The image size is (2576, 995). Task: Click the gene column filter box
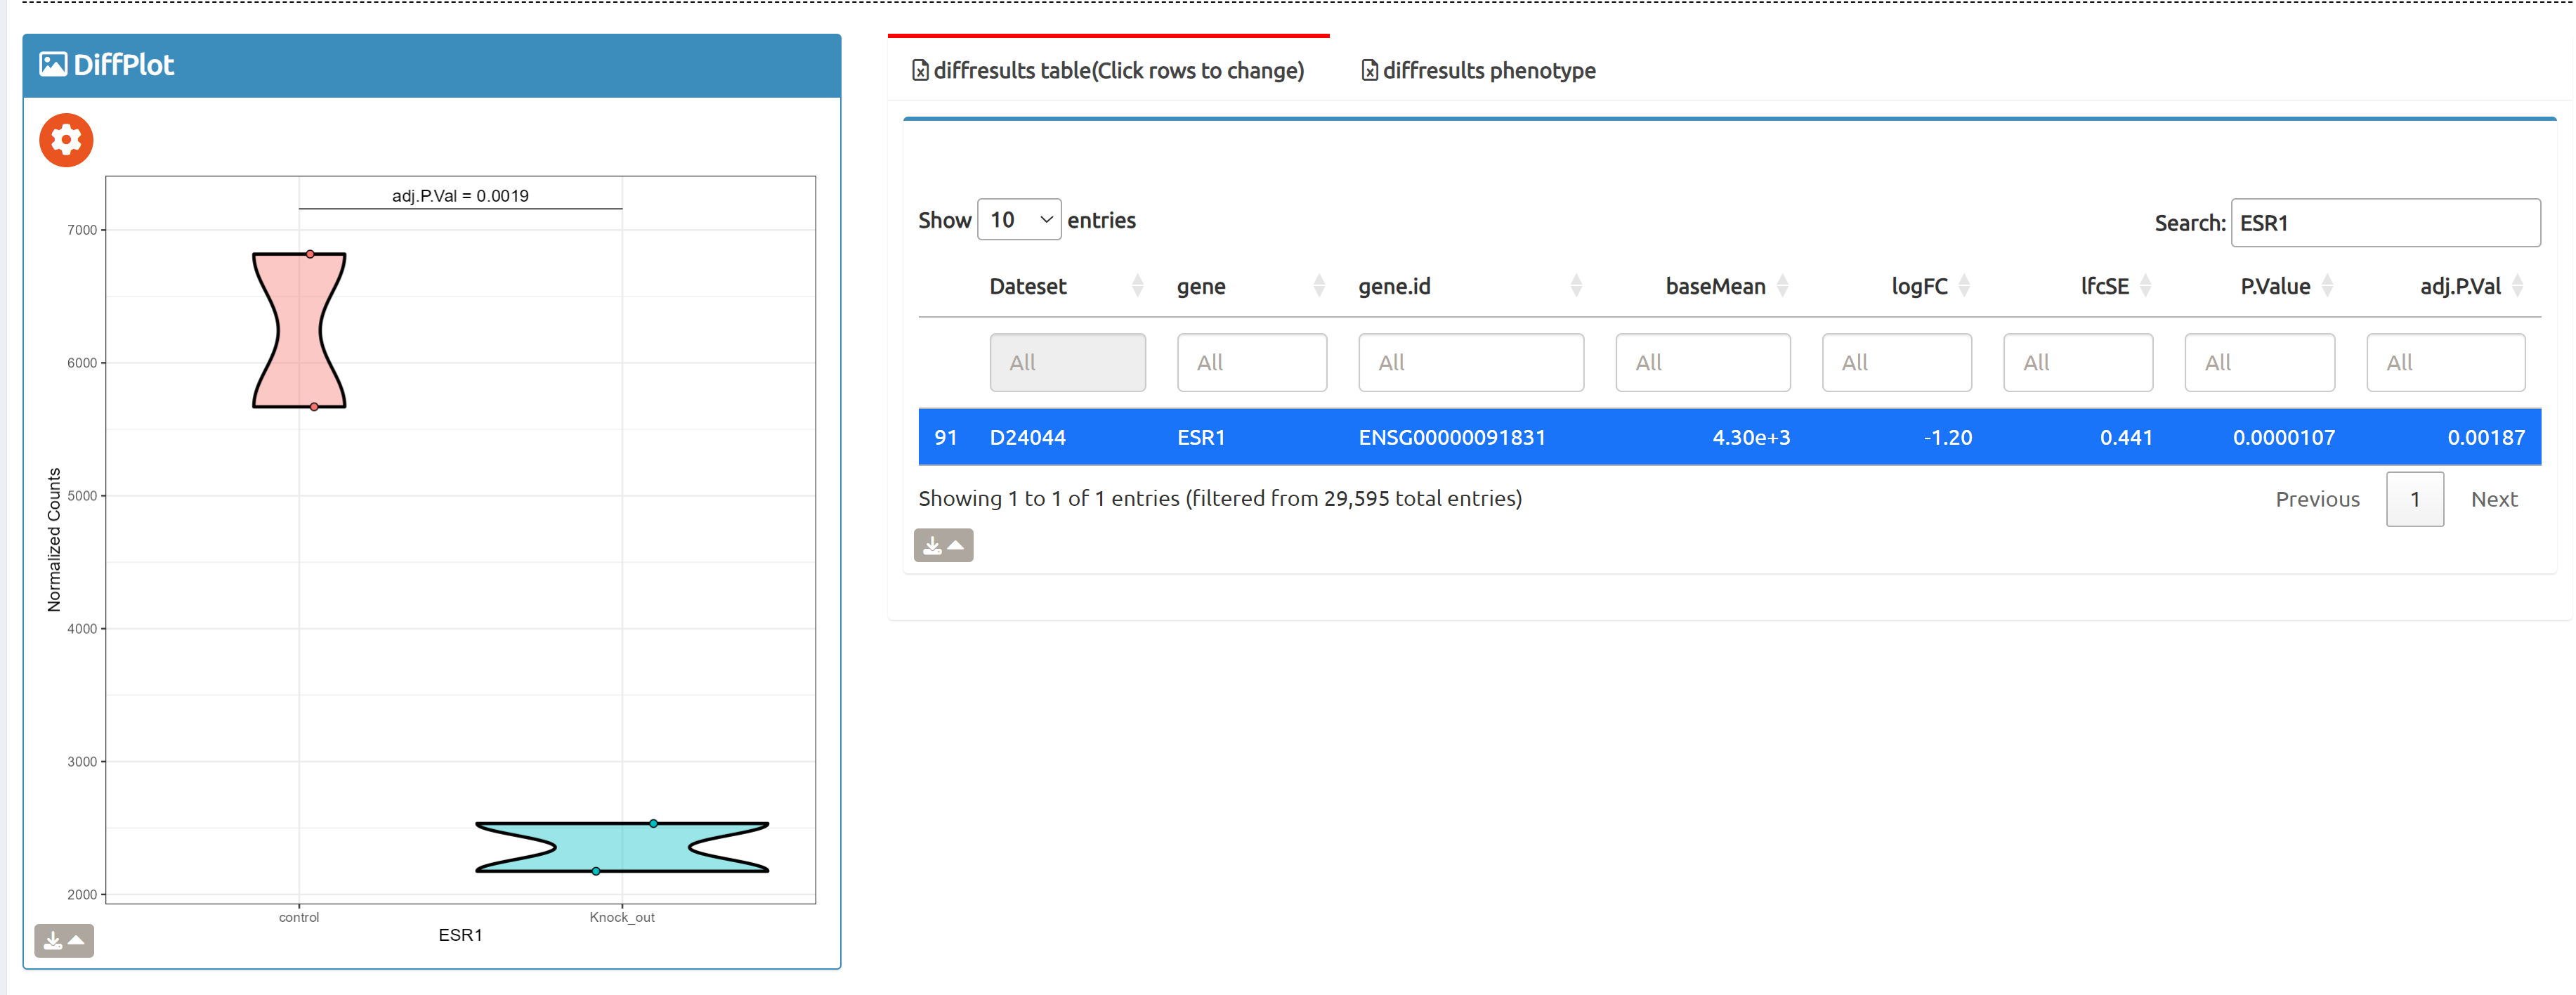[x=1252, y=363]
